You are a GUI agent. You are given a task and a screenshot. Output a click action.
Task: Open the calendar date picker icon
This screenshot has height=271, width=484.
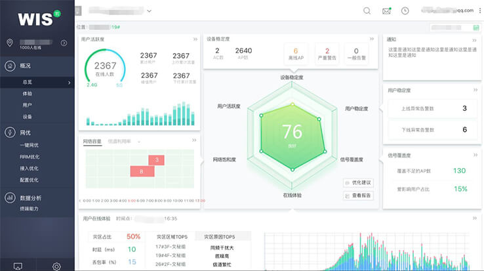click(477, 28)
